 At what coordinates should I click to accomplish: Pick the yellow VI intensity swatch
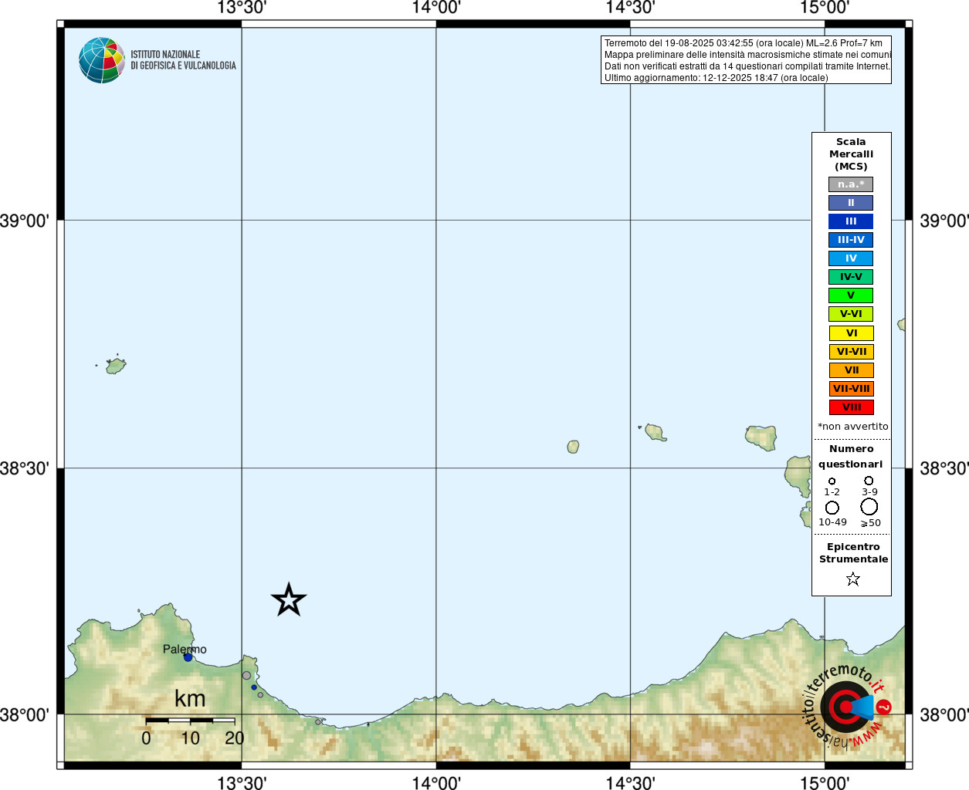tap(851, 333)
